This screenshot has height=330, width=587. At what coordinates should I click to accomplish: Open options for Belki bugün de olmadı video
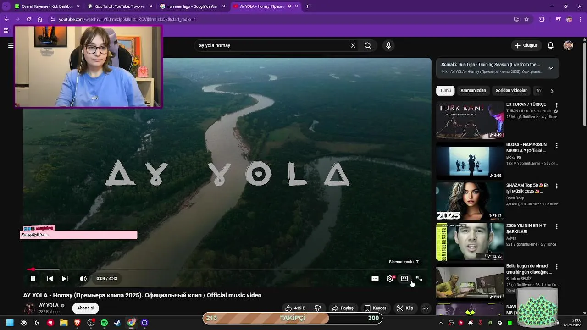coord(557,266)
